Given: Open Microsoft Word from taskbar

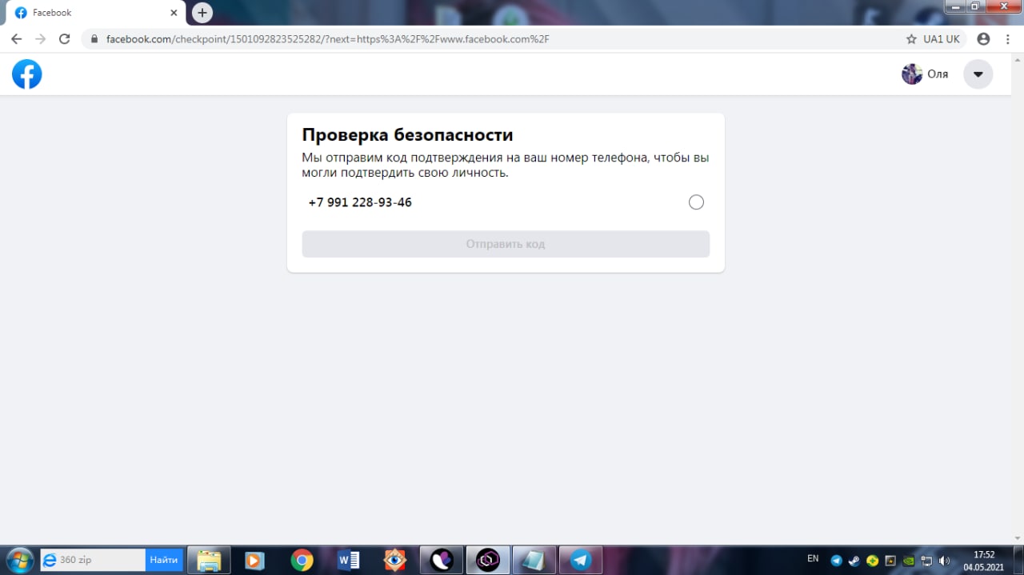Looking at the screenshot, I should pos(349,560).
